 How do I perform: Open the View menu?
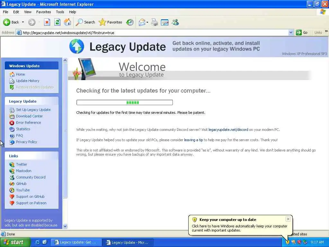(x=28, y=12)
